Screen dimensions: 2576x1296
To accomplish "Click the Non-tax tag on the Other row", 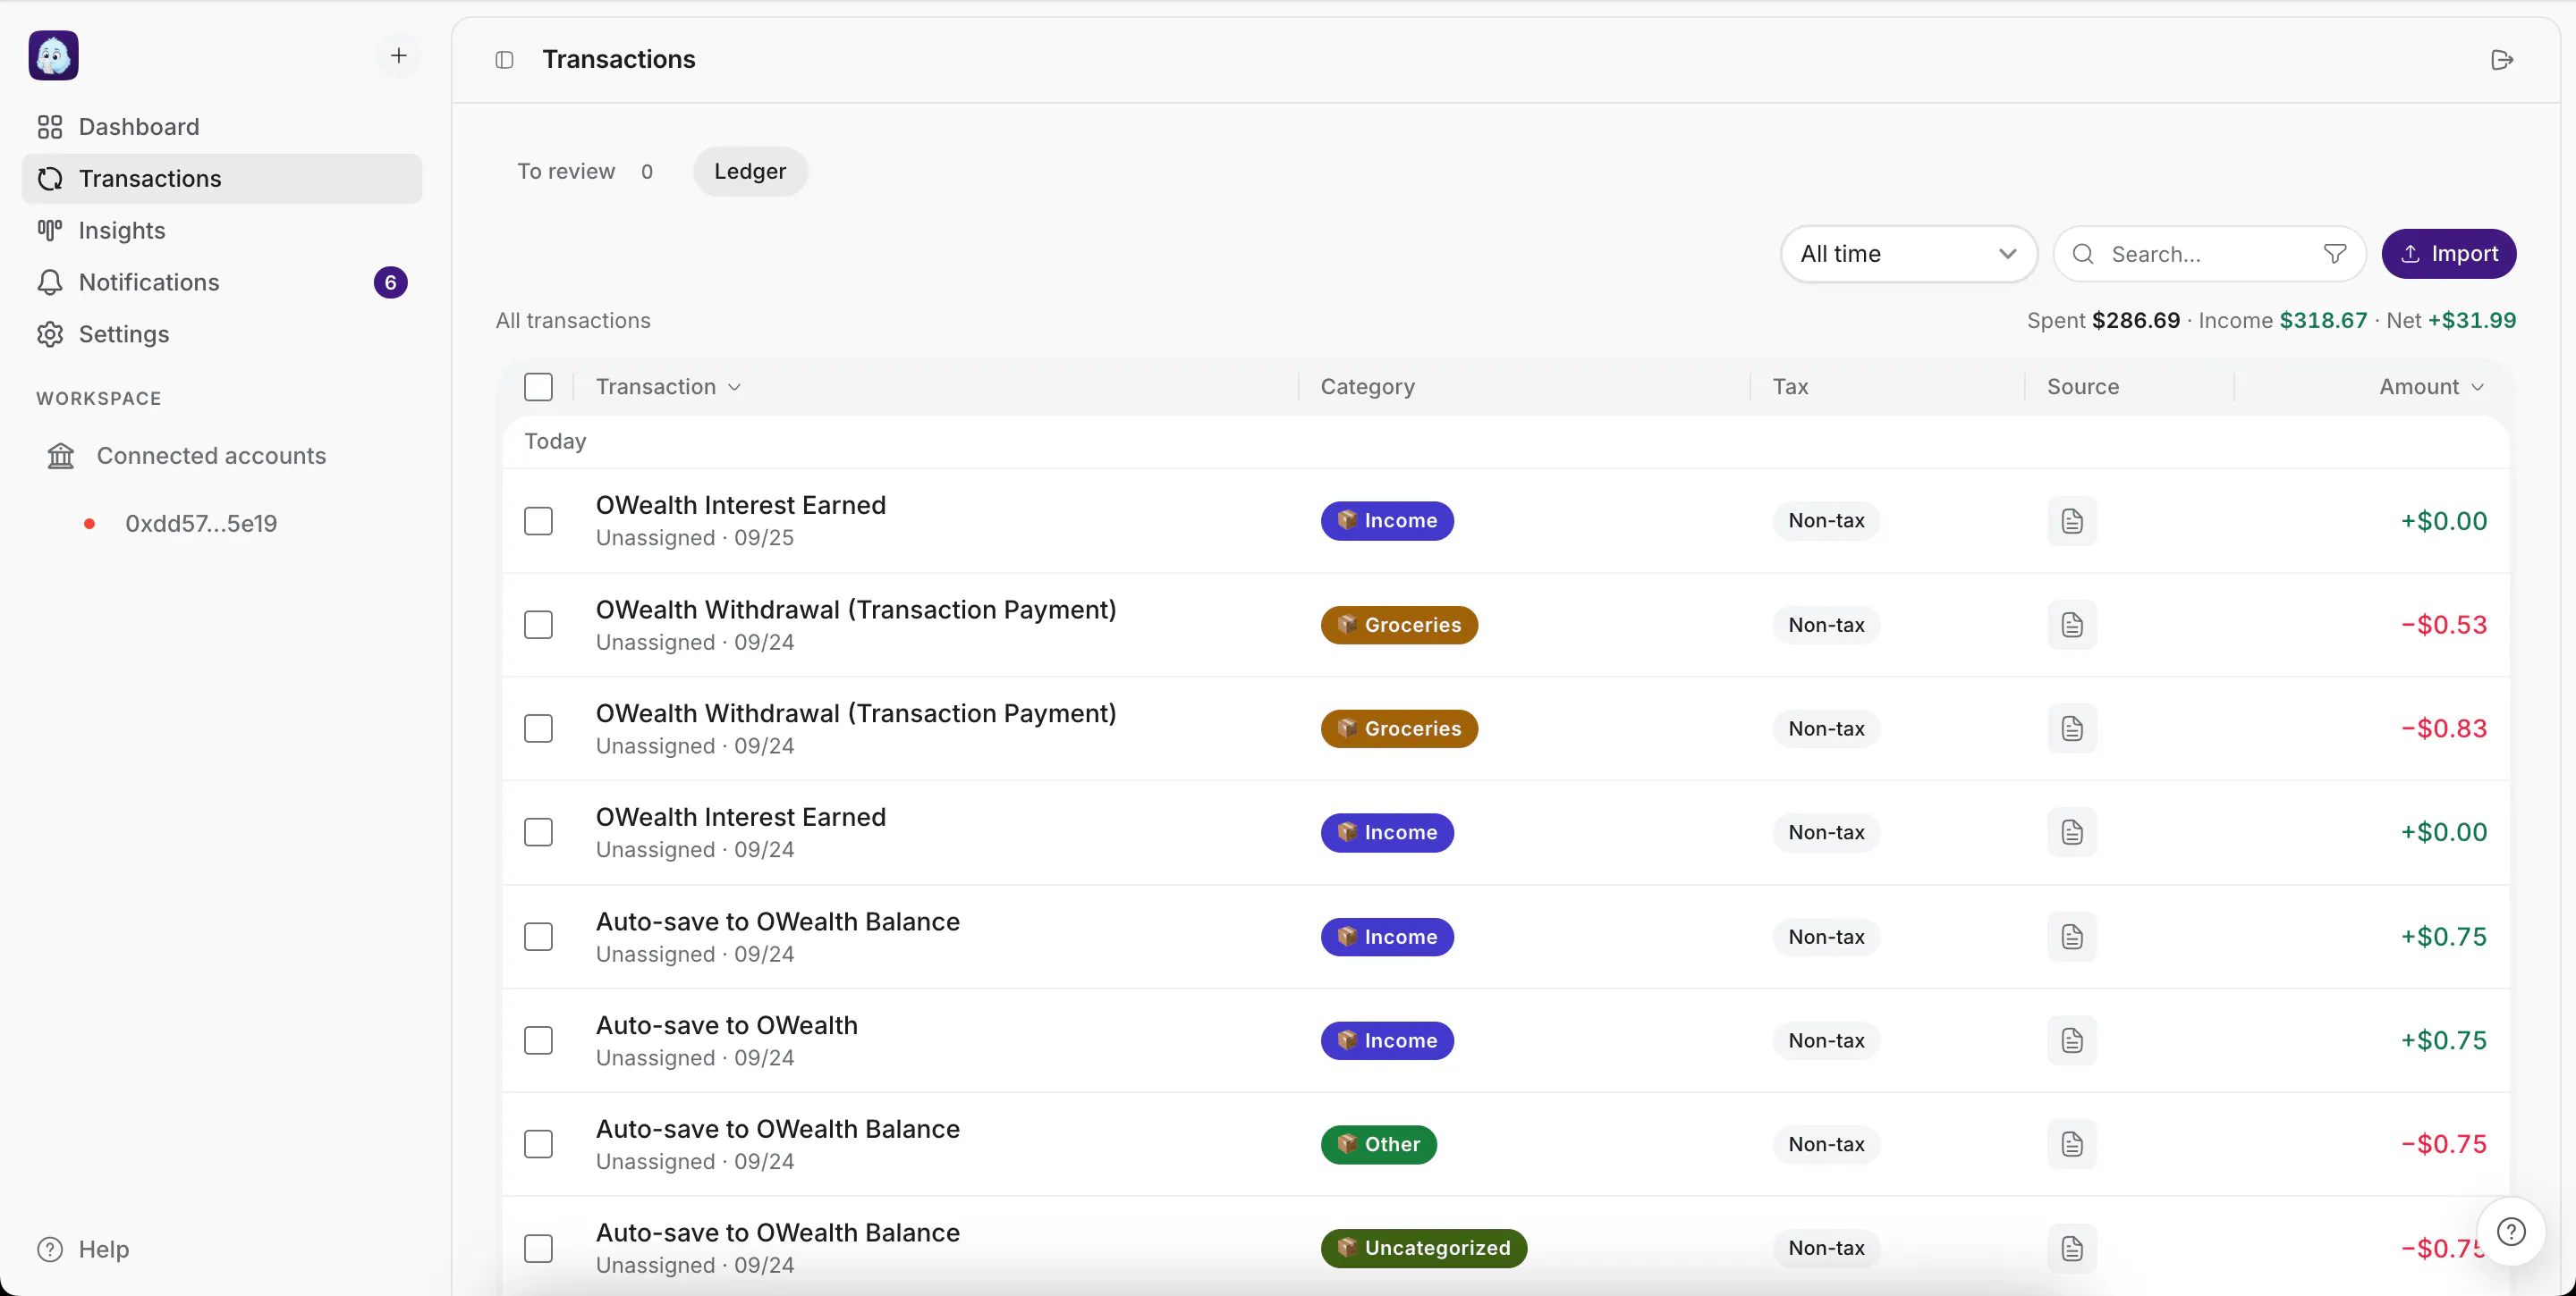I will (x=1826, y=1144).
